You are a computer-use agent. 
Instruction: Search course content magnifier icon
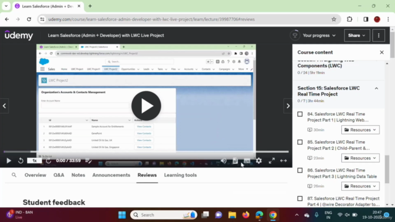14,175
